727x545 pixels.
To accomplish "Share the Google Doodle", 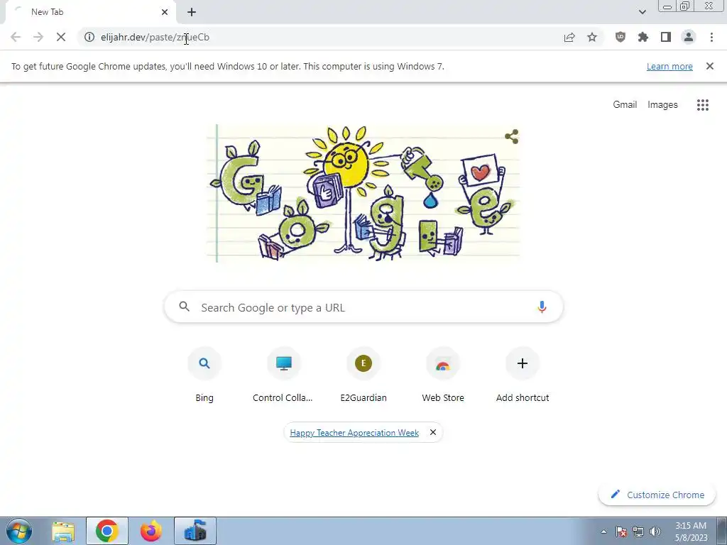I will pos(511,136).
